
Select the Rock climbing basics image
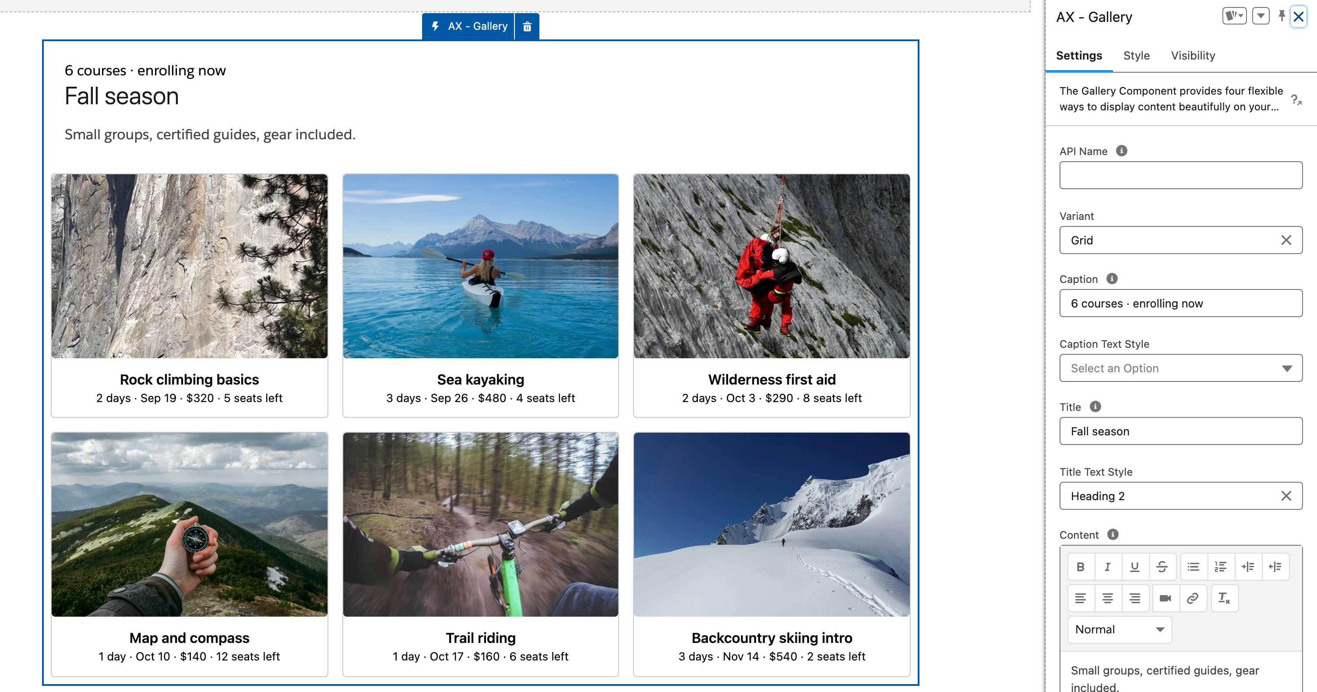189,266
